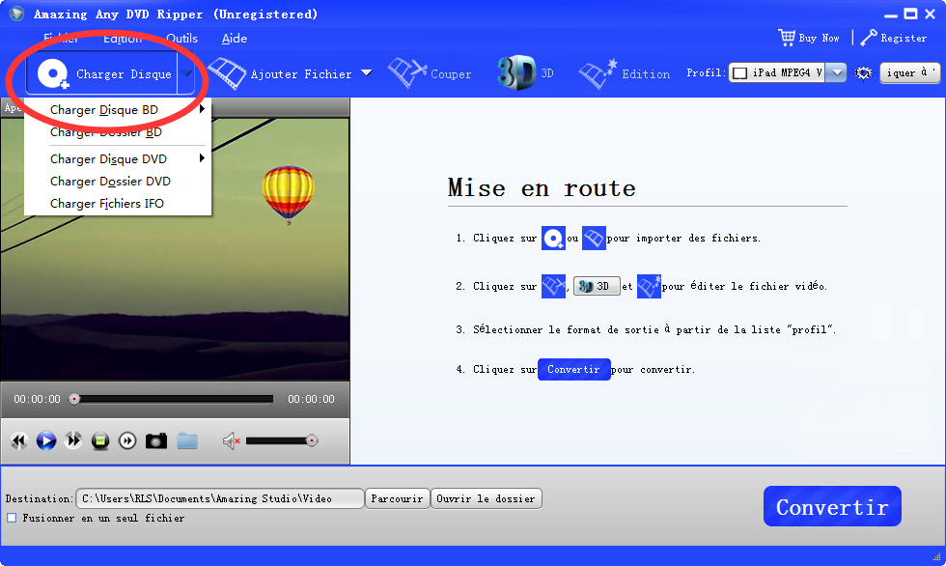946x566 pixels.
Task: Click the large Convertir button
Action: (x=832, y=506)
